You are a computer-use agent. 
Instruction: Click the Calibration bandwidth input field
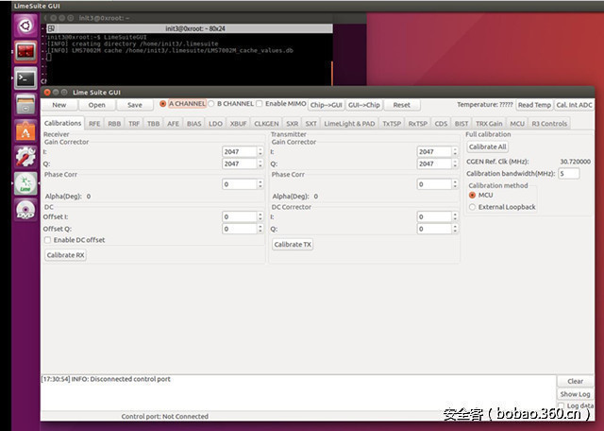coord(568,174)
